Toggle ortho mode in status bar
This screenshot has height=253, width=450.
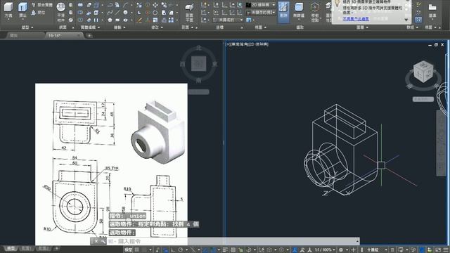click(x=173, y=250)
